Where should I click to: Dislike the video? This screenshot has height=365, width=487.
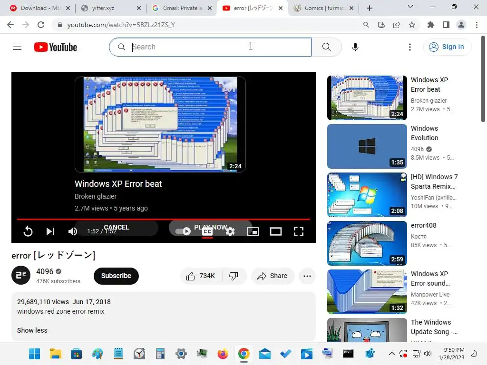[x=234, y=276]
